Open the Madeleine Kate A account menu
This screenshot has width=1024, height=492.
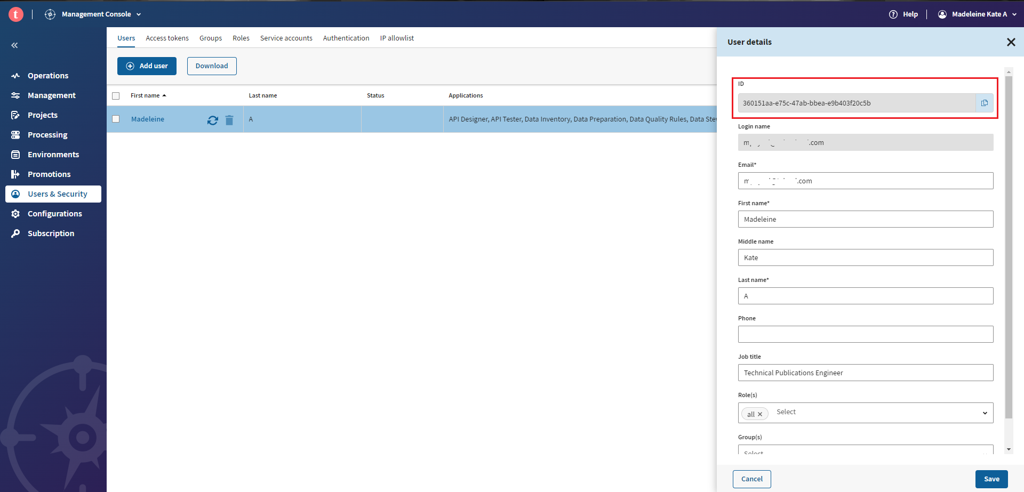pos(979,14)
